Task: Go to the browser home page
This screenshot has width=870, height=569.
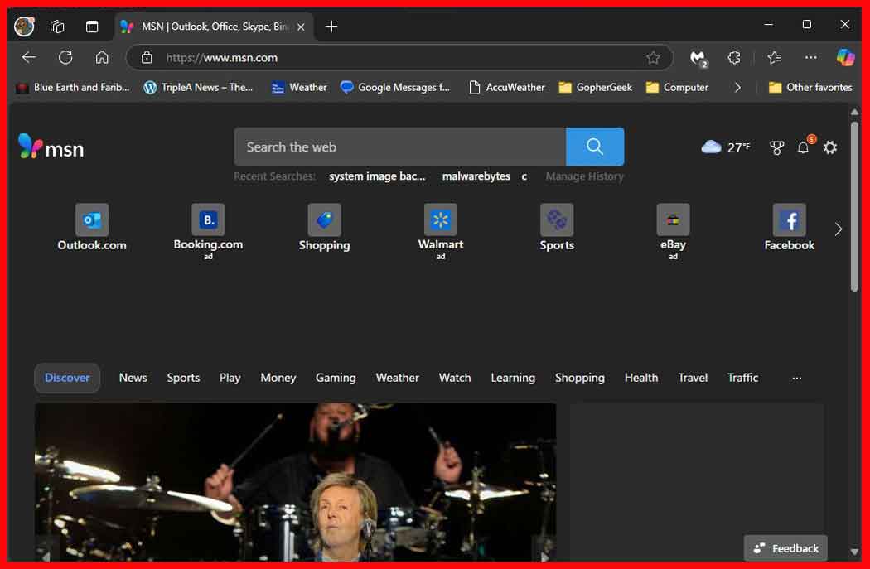Action: (x=102, y=57)
